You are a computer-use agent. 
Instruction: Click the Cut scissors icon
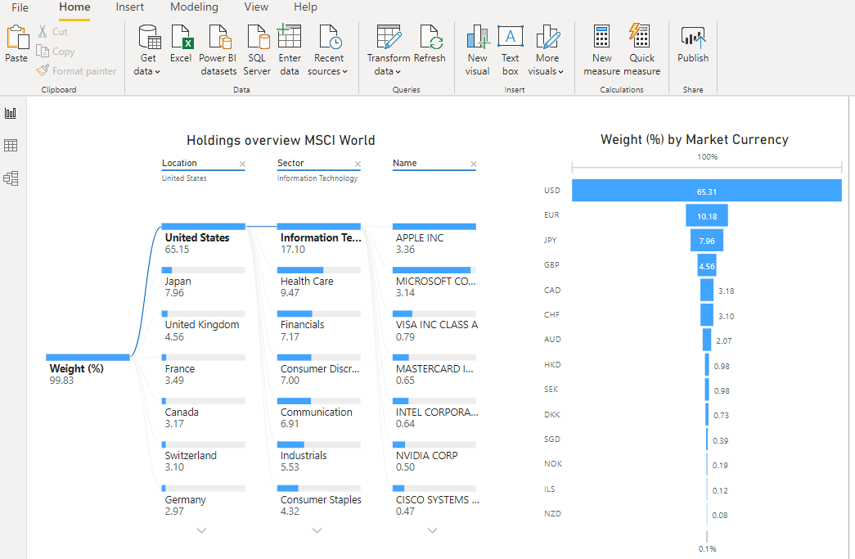(43, 32)
